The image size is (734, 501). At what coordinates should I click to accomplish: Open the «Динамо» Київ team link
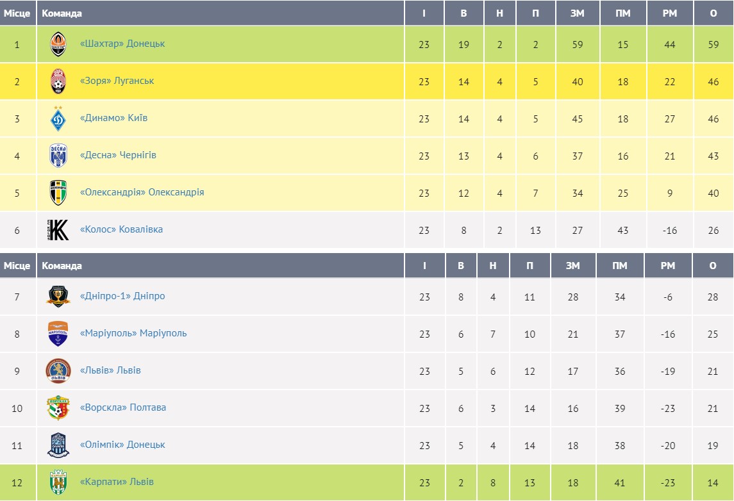[113, 118]
